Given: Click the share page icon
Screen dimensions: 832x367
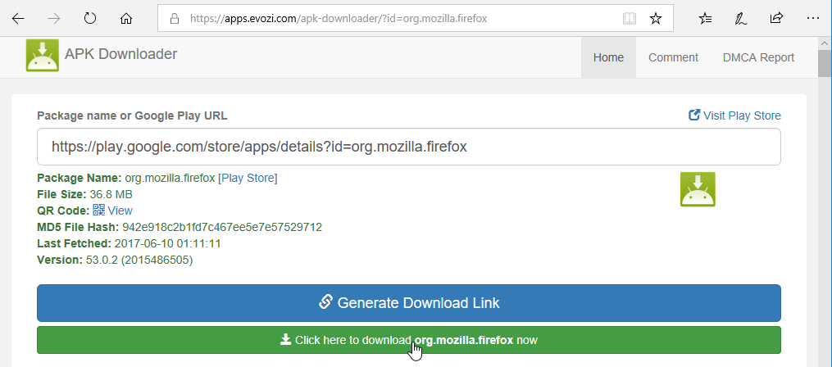Looking at the screenshot, I should click(776, 19).
